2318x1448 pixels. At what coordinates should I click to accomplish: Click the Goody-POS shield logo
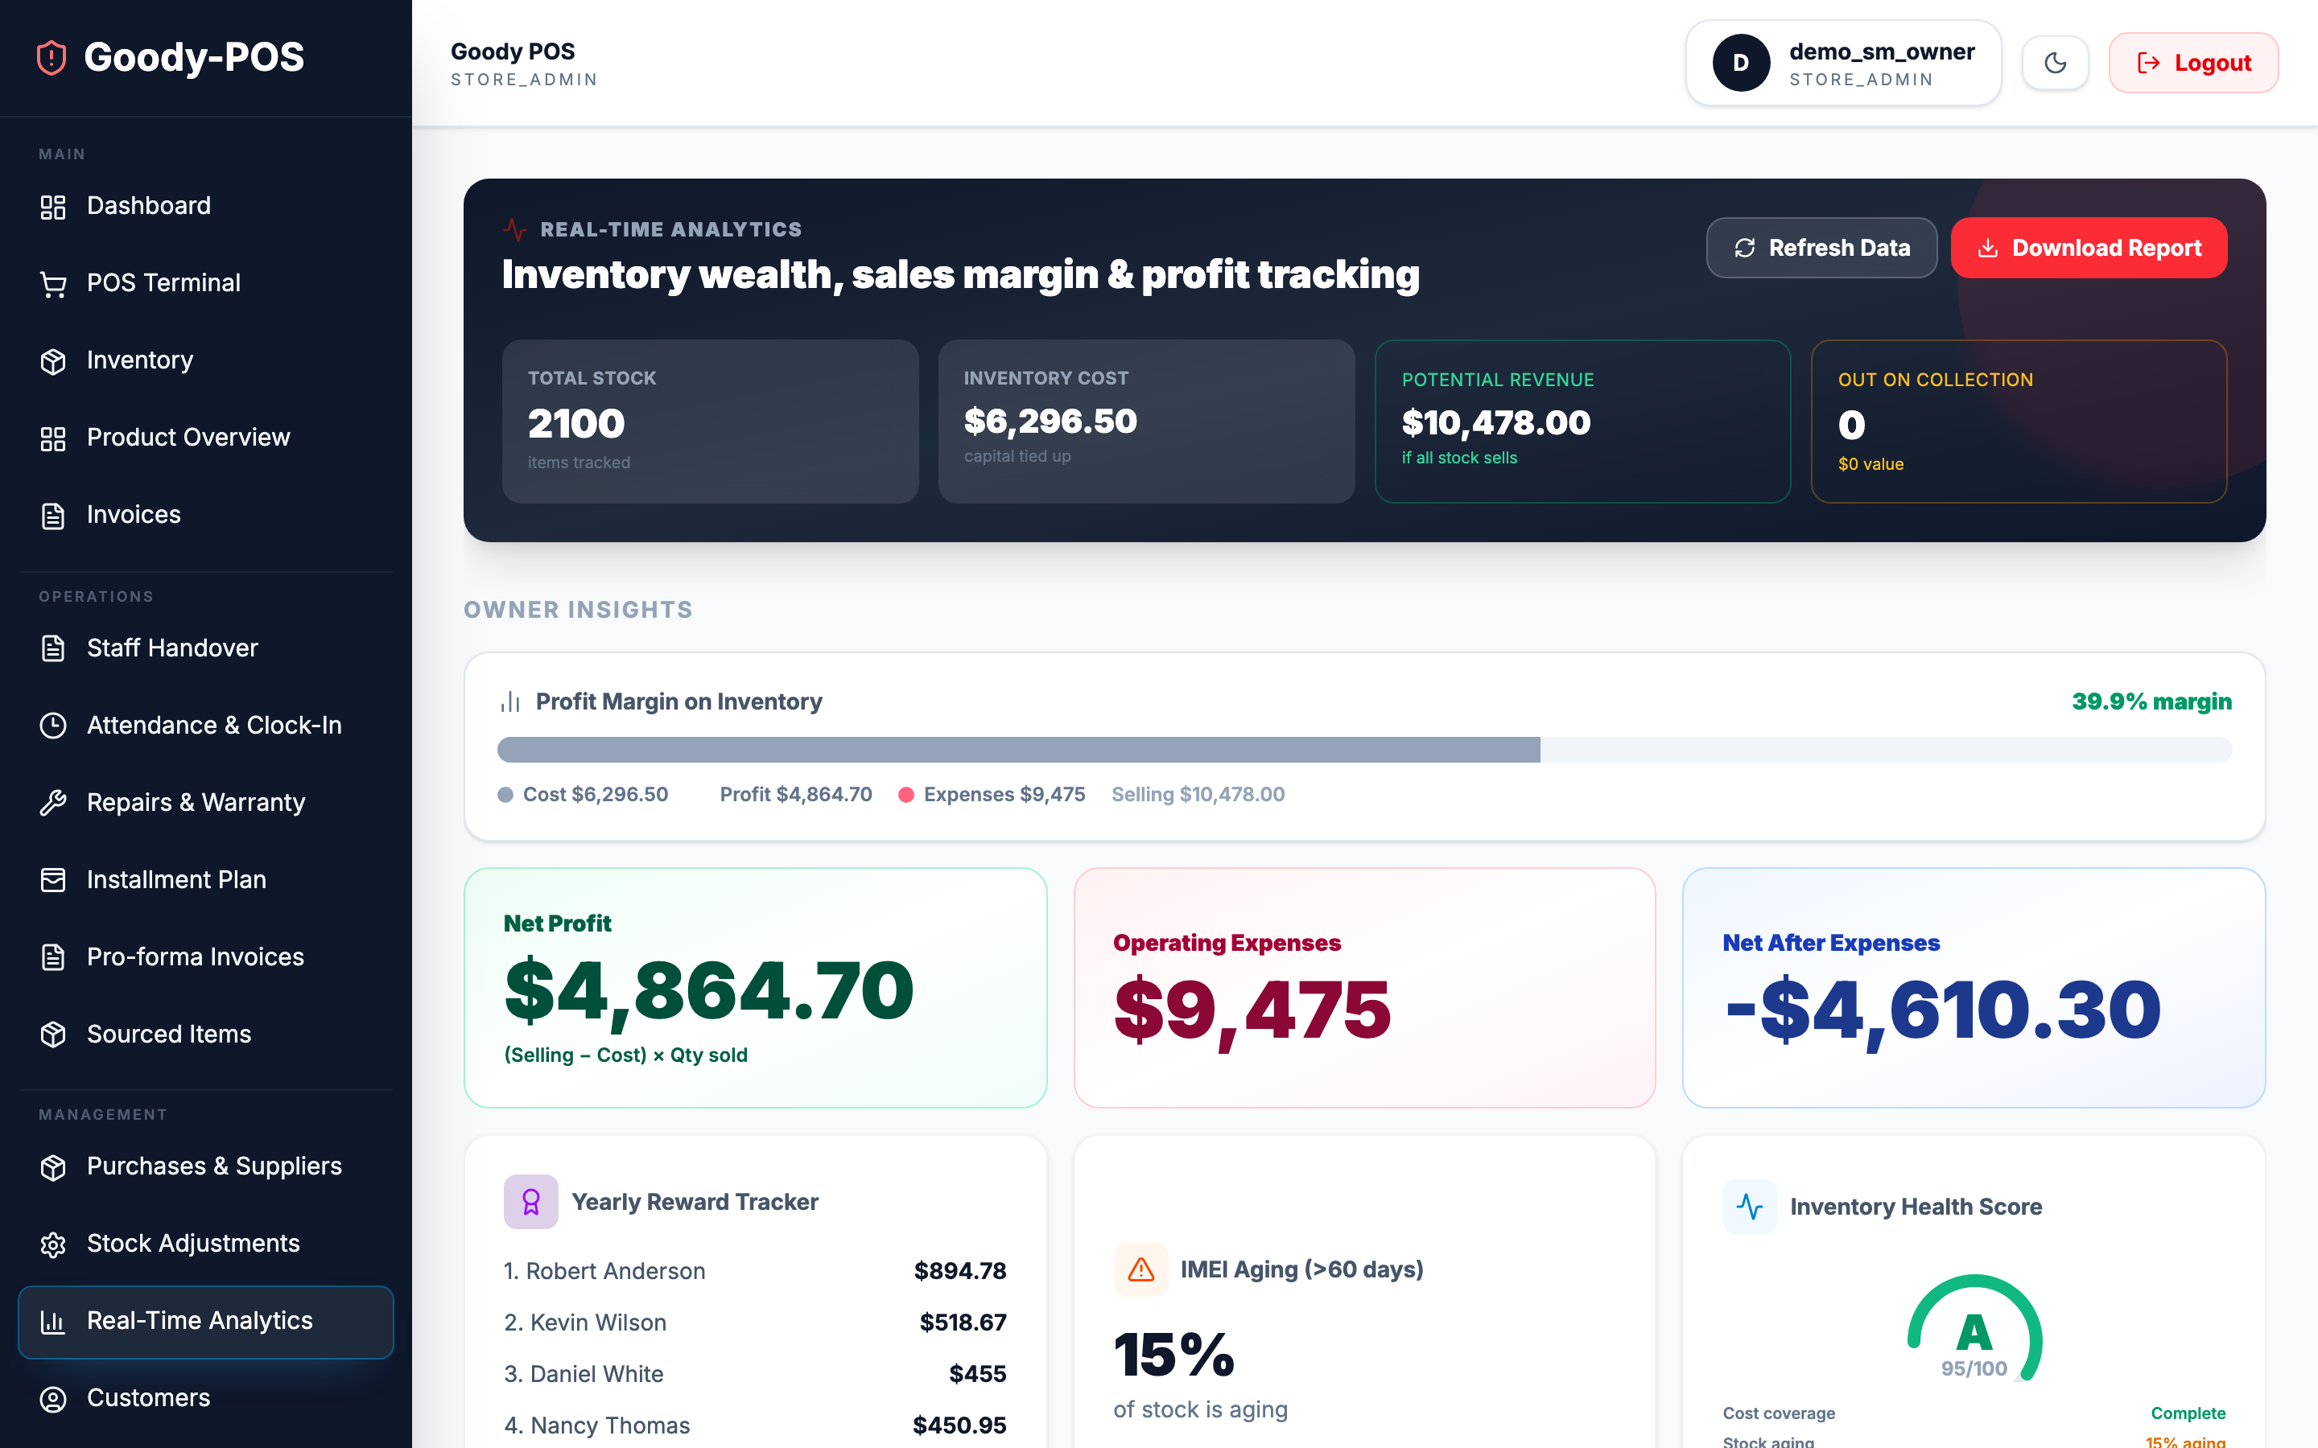point(50,59)
